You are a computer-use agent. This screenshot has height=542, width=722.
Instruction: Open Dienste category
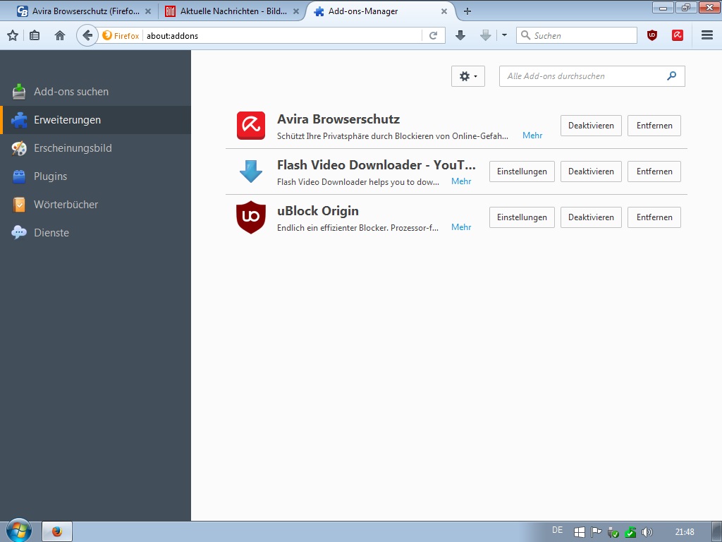[95, 232]
